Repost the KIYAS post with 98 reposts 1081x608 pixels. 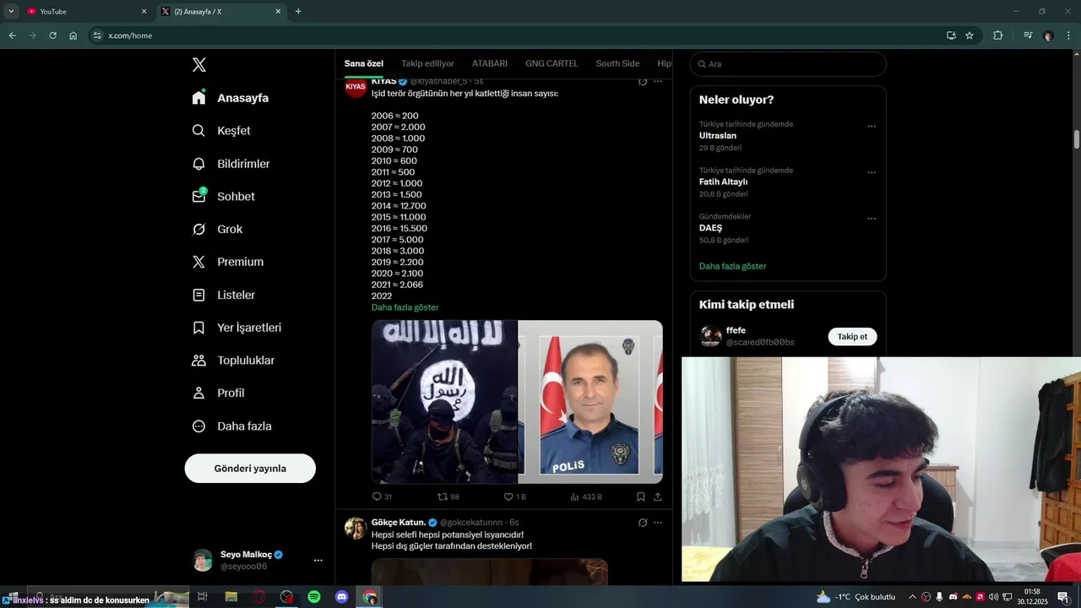[448, 497]
